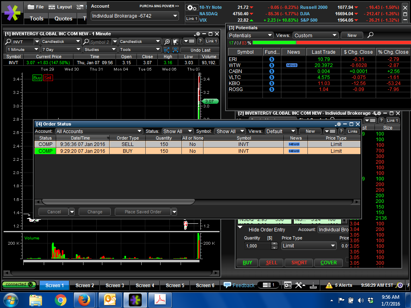Image resolution: width=411 pixels, height=308 pixels.
Task: Click Order Status horizontal scrollbar thumb
Action: click(118, 202)
